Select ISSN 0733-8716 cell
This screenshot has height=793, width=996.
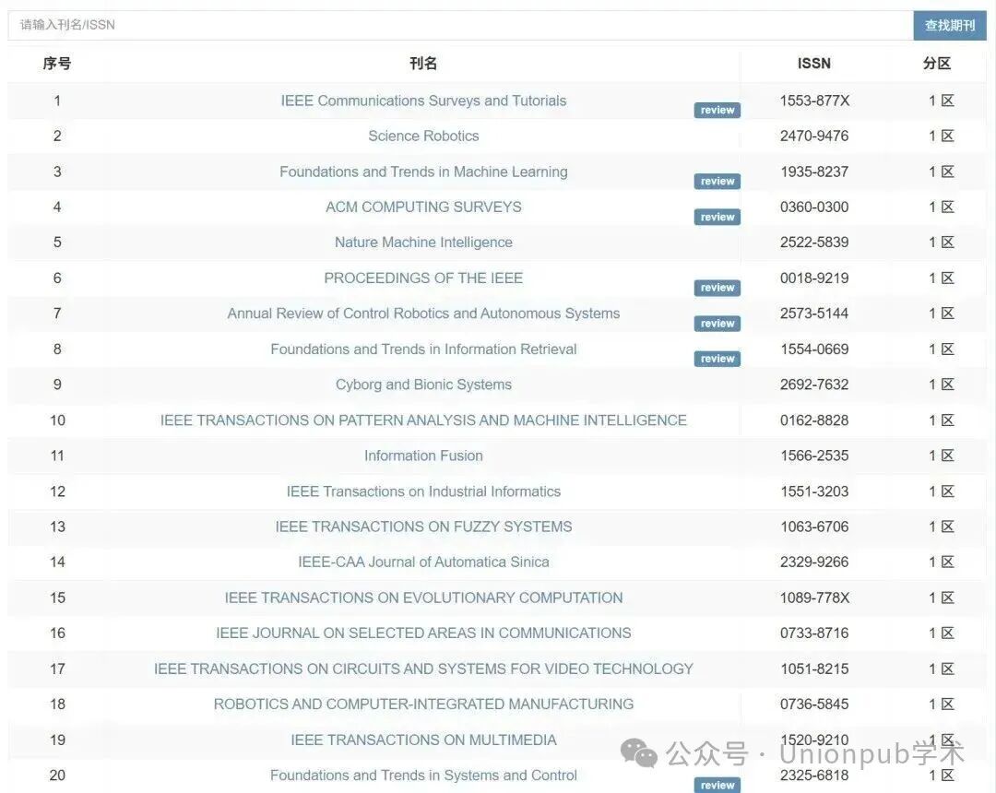[x=814, y=633]
